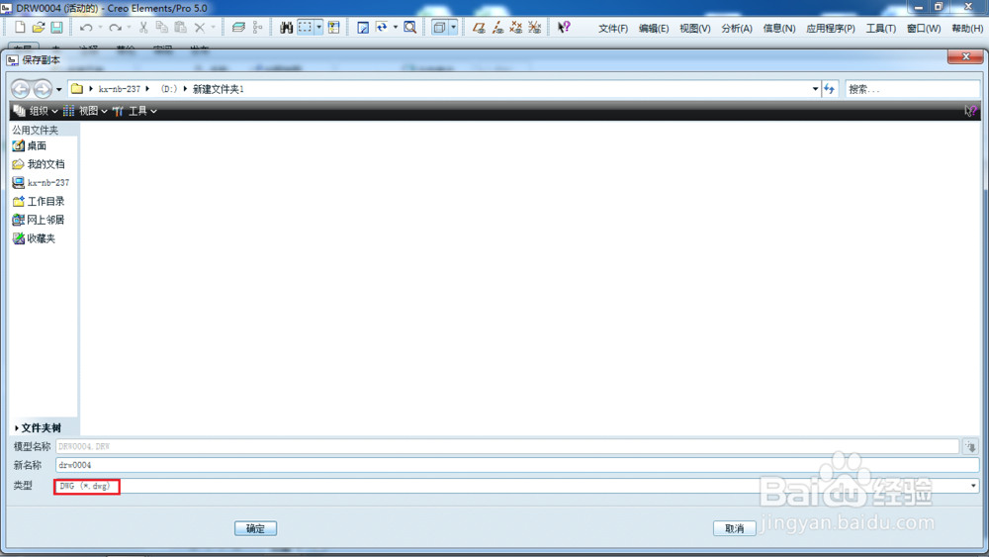Image resolution: width=989 pixels, height=557 pixels.
Task: Open the 帮助(H) menu
Action: coord(967,29)
